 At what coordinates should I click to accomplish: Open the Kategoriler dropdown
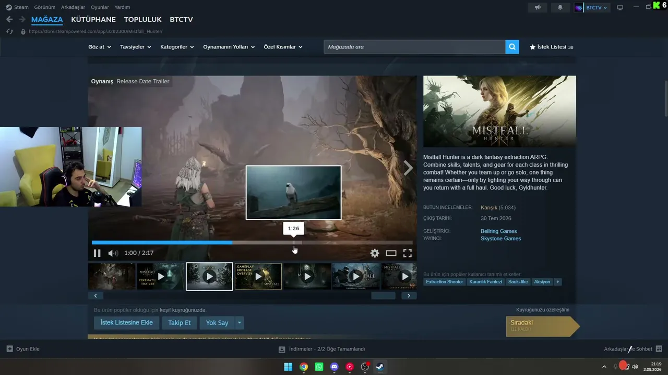(177, 47)
